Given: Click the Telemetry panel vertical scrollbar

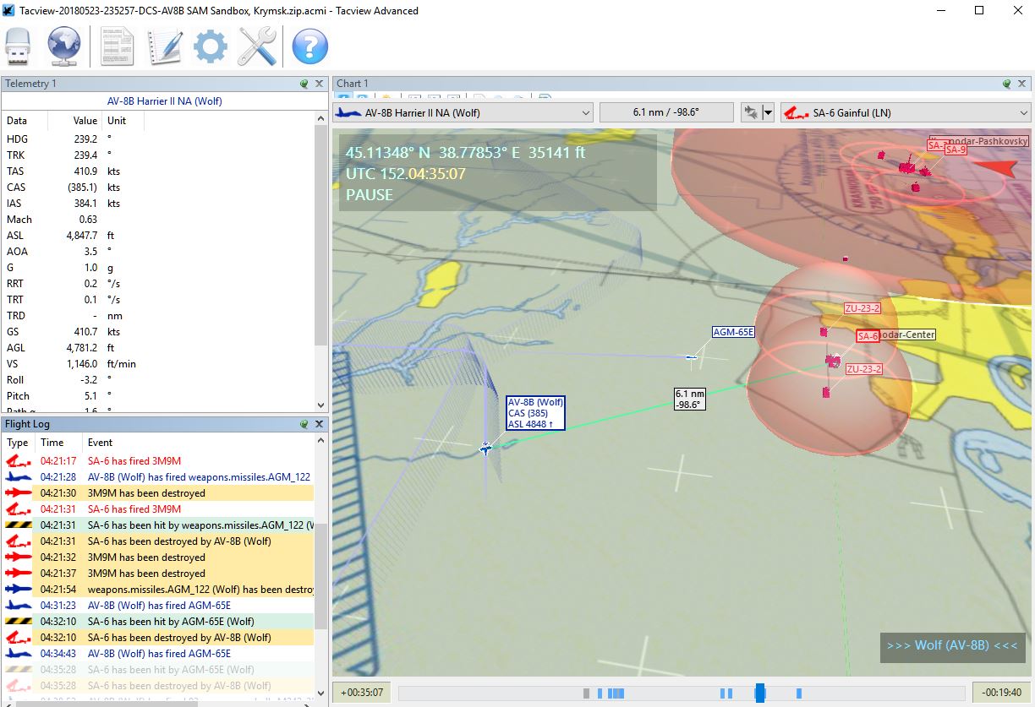Looking at the screenshot, I should tap(320, 235).
